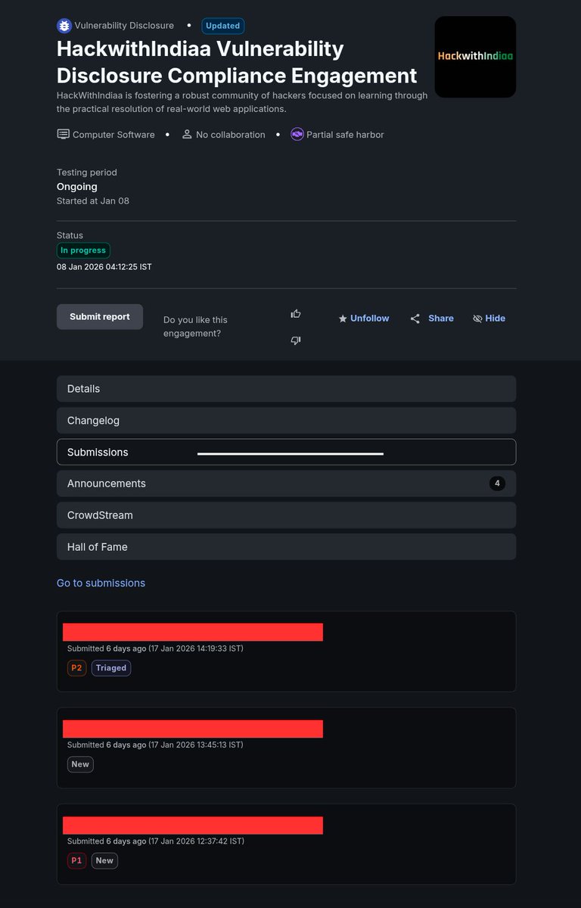Screen dimensions: 581x908
Task: Click the Ongoing testing period text
Action: coord(77,187)
